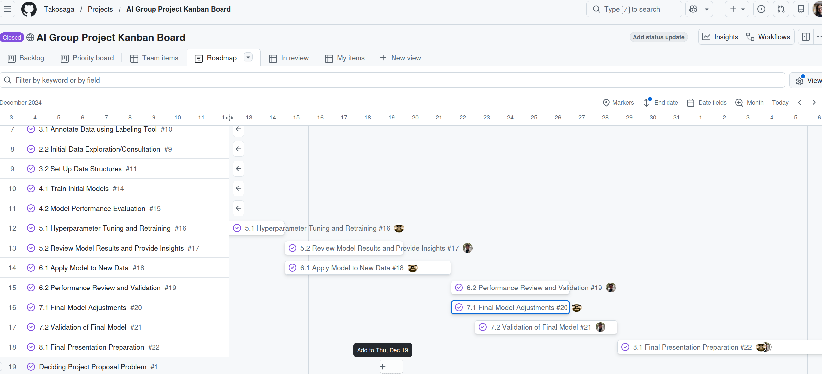This screenshot has width=822, height=374.
Task: Open Date fields menu
Action: click(707, 103)
